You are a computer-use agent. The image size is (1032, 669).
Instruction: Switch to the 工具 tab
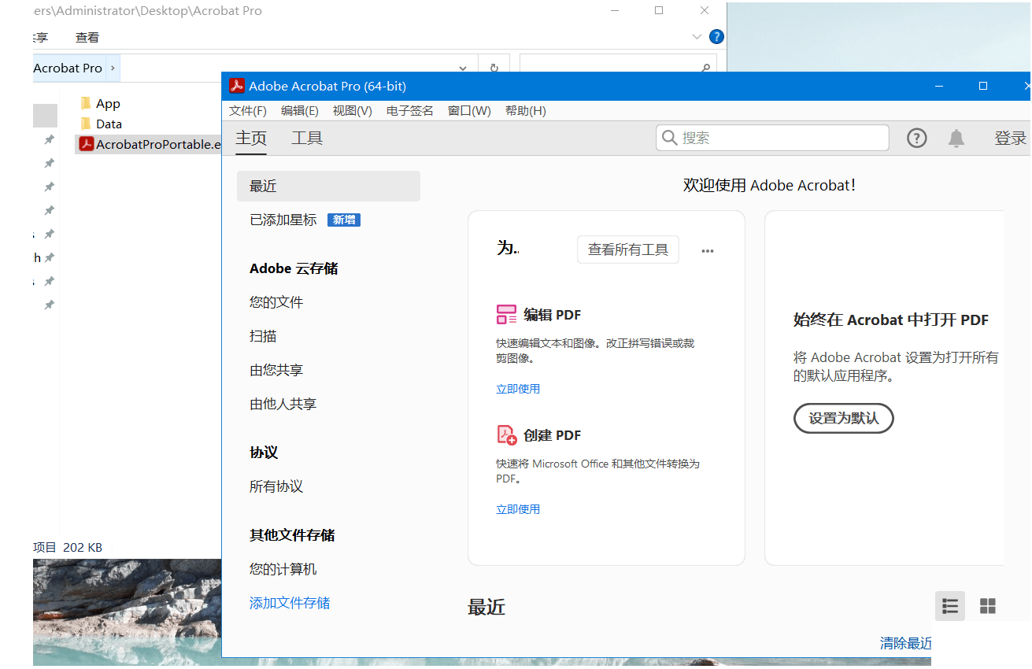[x=307, y=139]
